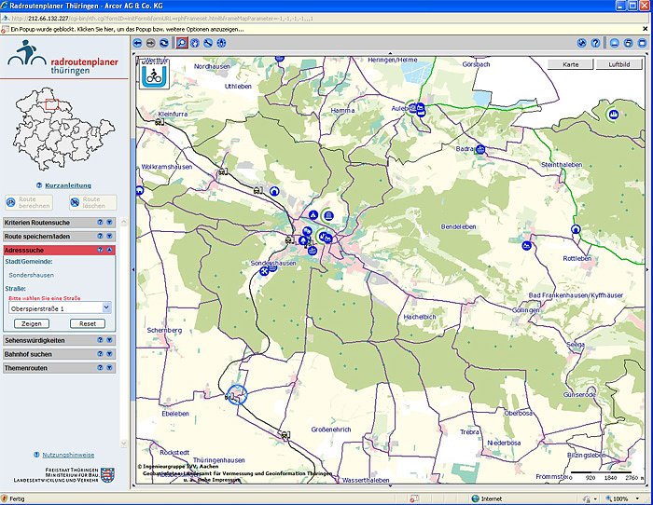Collapse the Adresssuche panel

click(109, 251)
